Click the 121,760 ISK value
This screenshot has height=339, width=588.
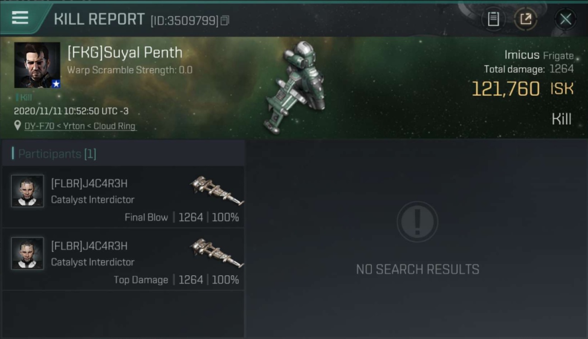pyautogui.click(x=522, y=89)
